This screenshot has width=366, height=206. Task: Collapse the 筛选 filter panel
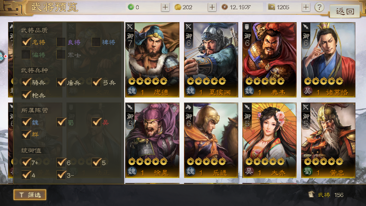click(30, 194)
